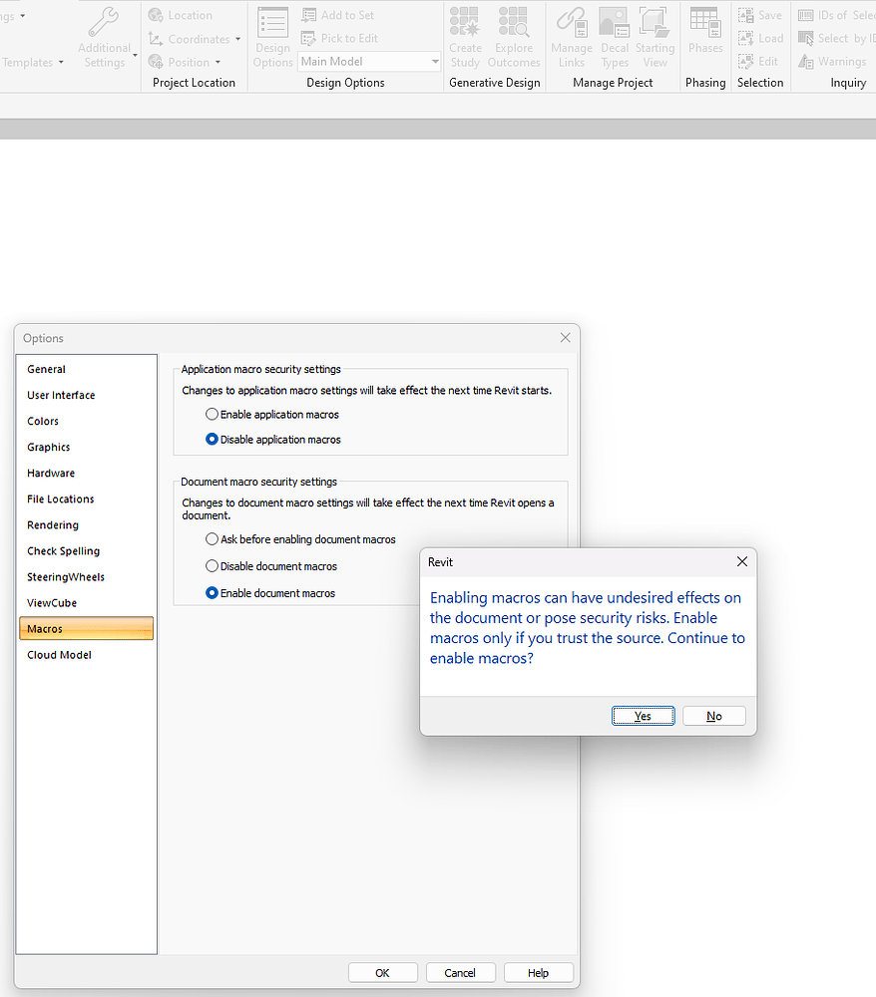
Task: Open the Main Model dropdown
Action: 433,61
